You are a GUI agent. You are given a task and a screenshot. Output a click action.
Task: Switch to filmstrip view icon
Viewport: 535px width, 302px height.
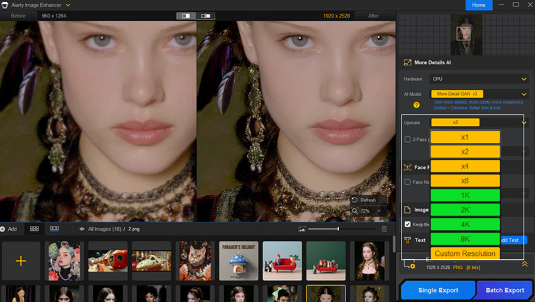click(x=54, y=229)
